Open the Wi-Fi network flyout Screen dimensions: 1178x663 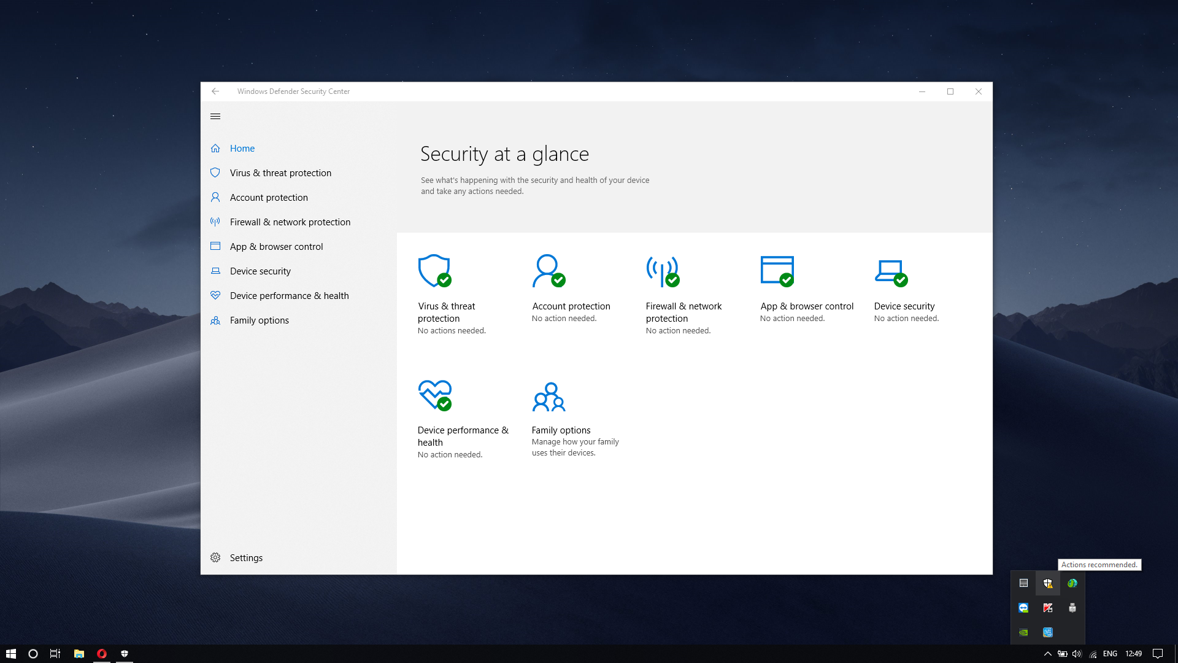pyautogui.click(x=1093, y=654)
